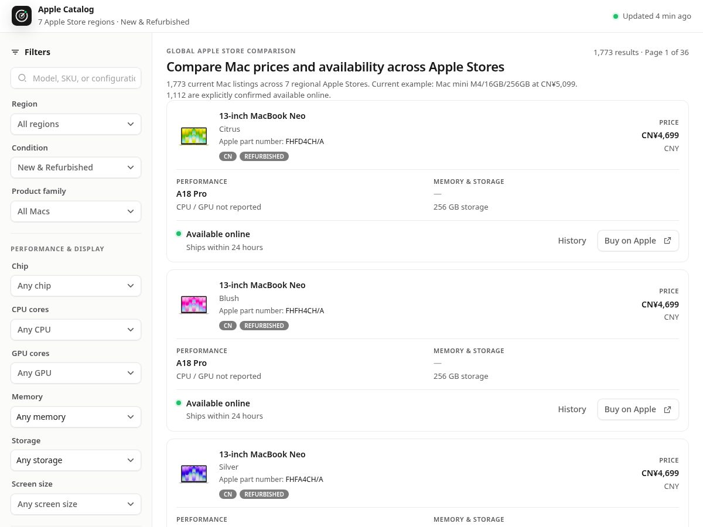Focus the Model, SKU, or configuration search field
The width and height of the screenshot is (703, 527).
(76, 78)
